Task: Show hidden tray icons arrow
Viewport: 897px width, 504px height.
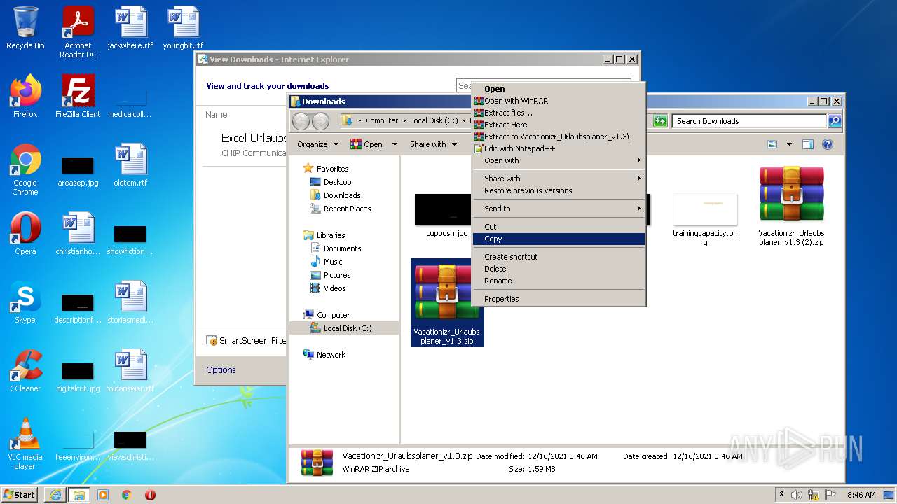Action: [x=782, y=494]
